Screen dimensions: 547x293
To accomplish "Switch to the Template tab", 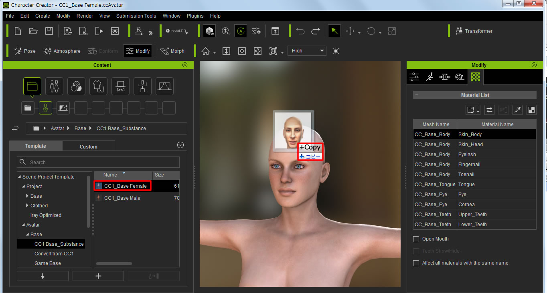I will pyautogui.click(x=36, y=146).
